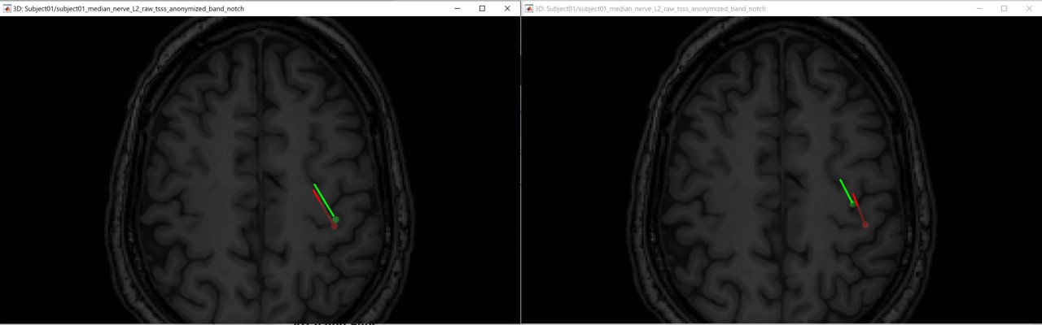Minimize the right 3D figure window

coord(979,8)
